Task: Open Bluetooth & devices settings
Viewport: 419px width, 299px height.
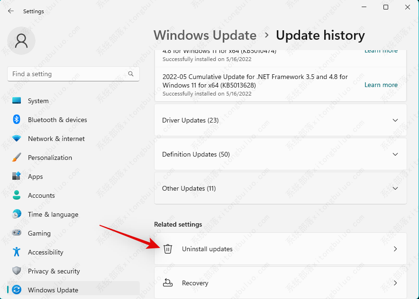Action: point(57,120)
